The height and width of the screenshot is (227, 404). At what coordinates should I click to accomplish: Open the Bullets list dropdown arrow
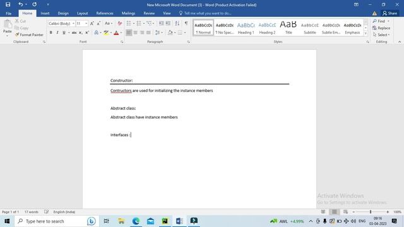(x=134, y=23)
